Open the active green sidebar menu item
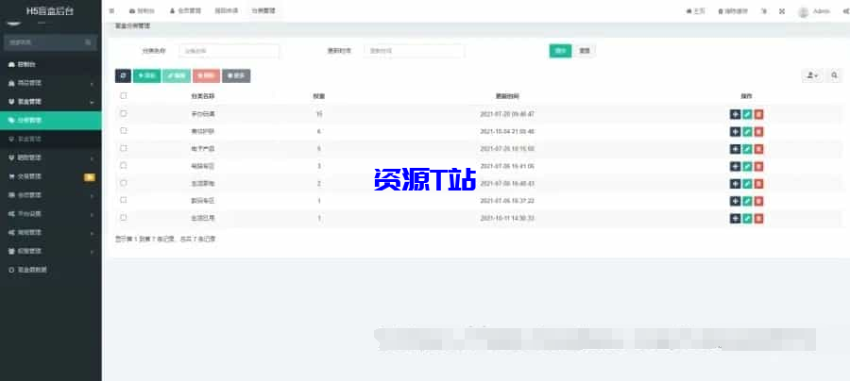850x381 pixels. click(x=50, y=120)
